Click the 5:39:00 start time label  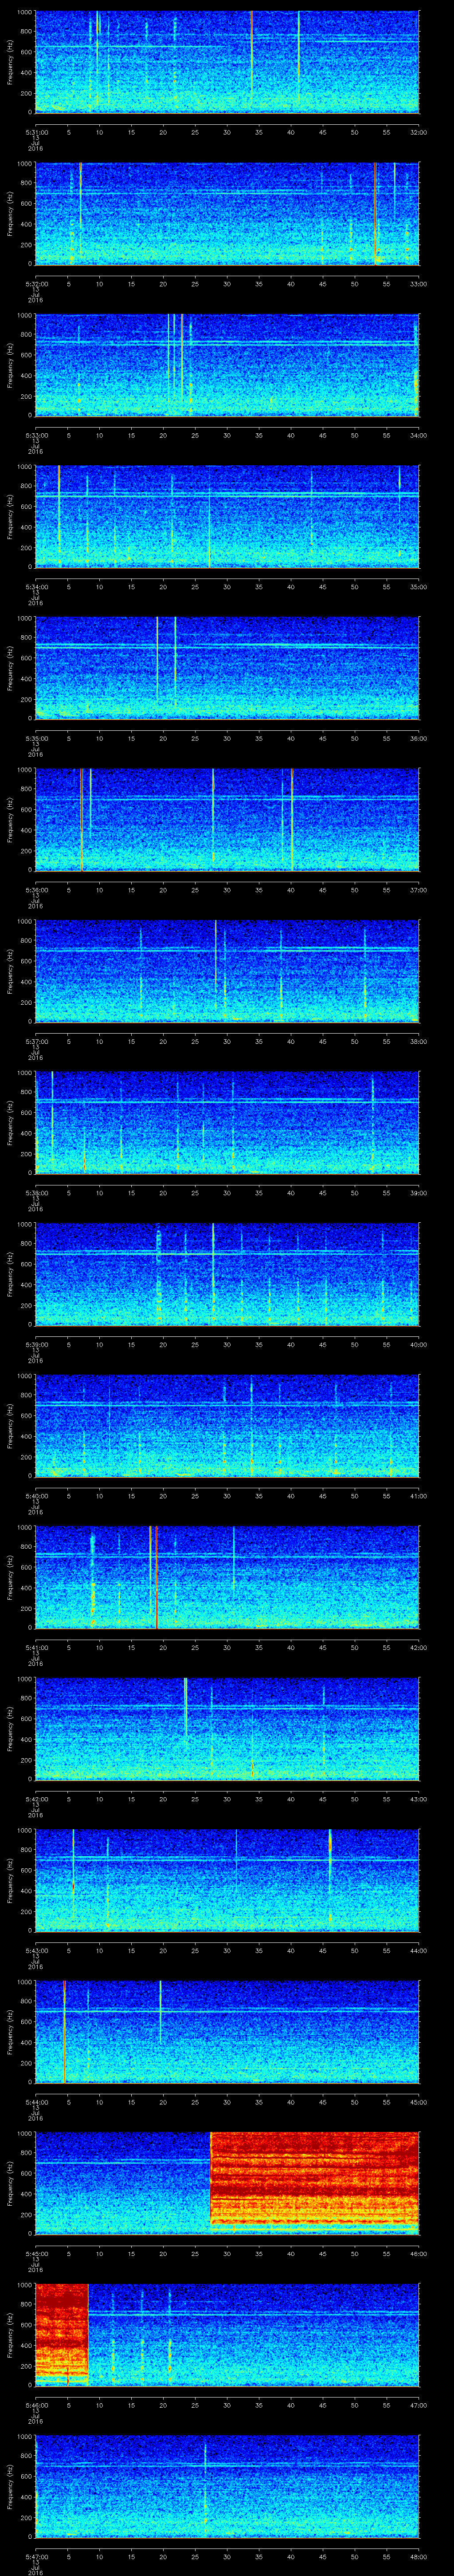(36, 1344)
